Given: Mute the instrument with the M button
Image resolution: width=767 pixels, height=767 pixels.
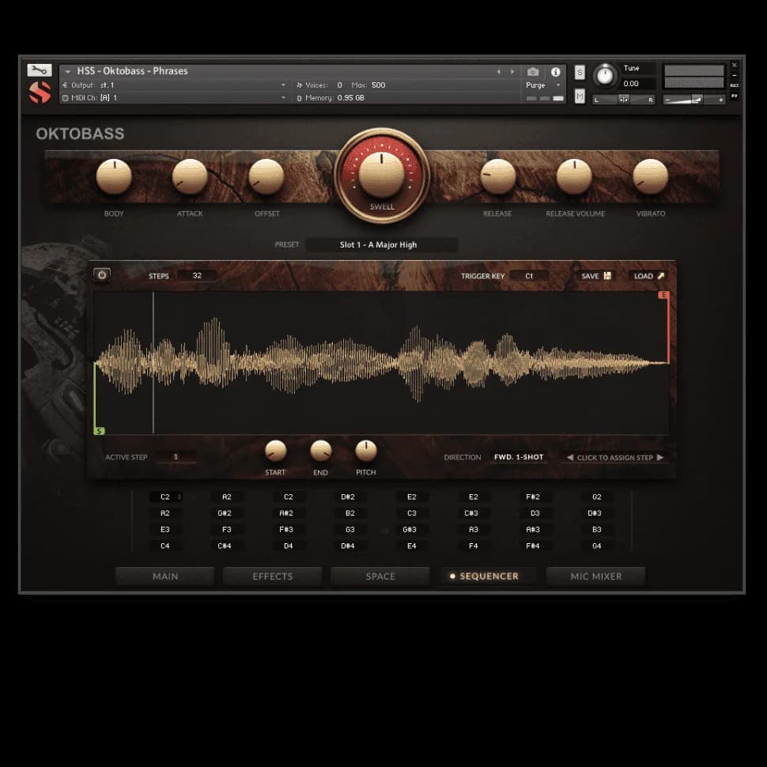Looking at the screenshot, I should [x=580, y=96].
